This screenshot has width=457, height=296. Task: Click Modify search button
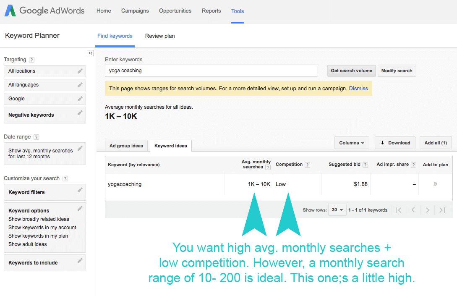coord(397,71)
